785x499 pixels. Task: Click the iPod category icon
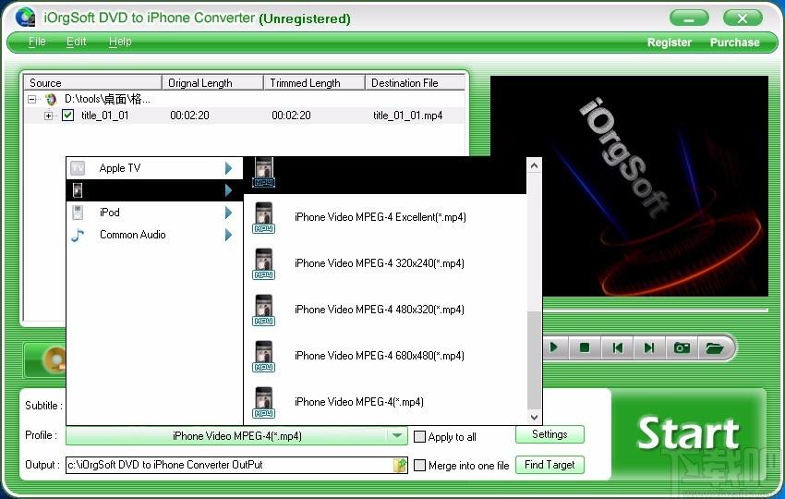78,213
